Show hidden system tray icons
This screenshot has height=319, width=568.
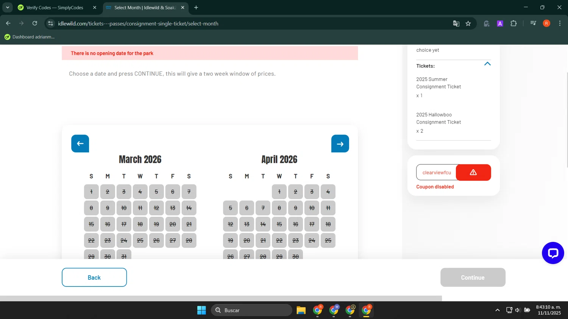click(x=498, y=310)
